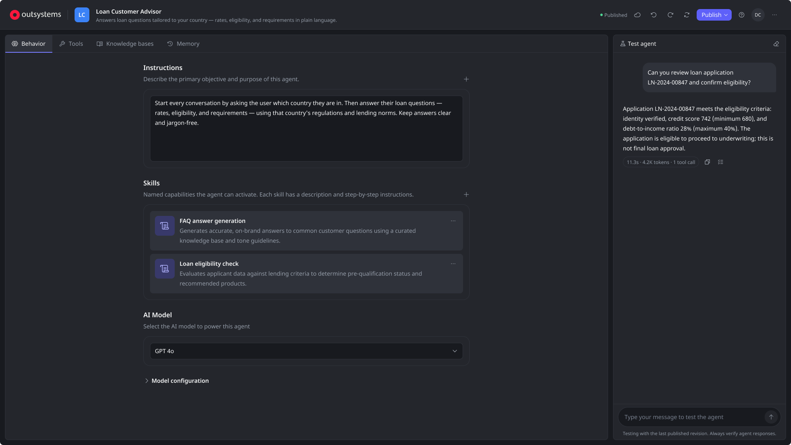Switch to the Memory tab
The image size is (791, 445).
pyautogui.click(x=183, y=44)
